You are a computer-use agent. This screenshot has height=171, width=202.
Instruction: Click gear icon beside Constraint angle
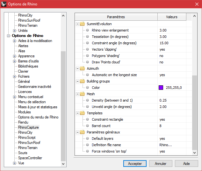tap(88, 43)
